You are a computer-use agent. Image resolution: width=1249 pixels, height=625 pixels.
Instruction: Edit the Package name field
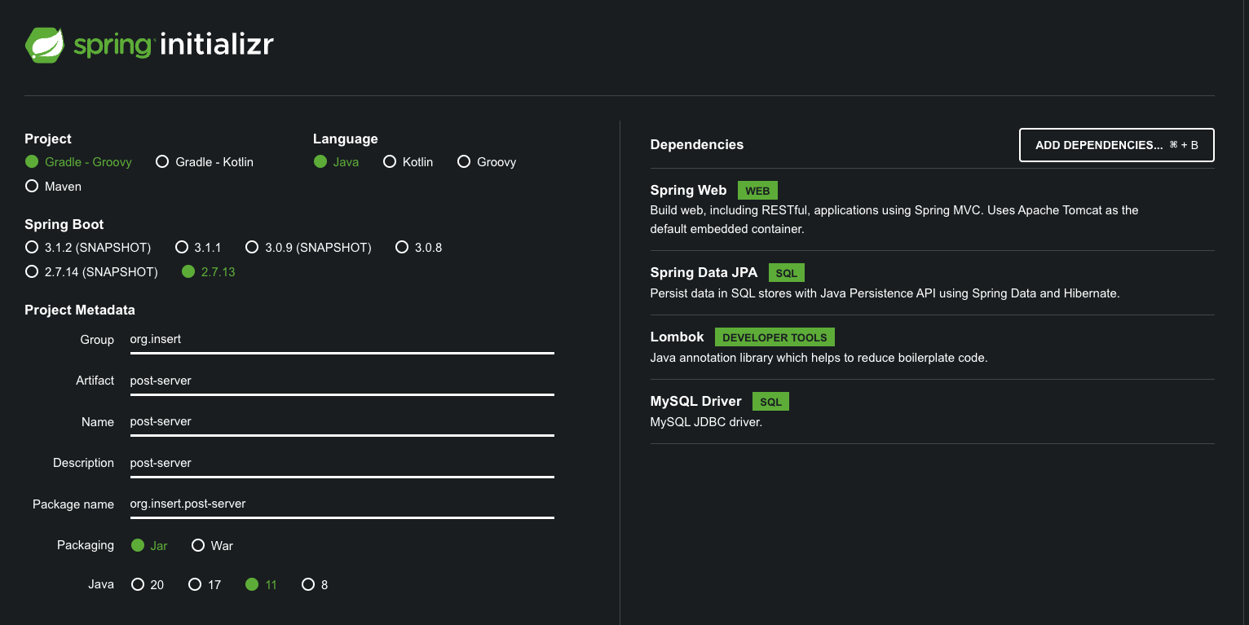[342, 504]
